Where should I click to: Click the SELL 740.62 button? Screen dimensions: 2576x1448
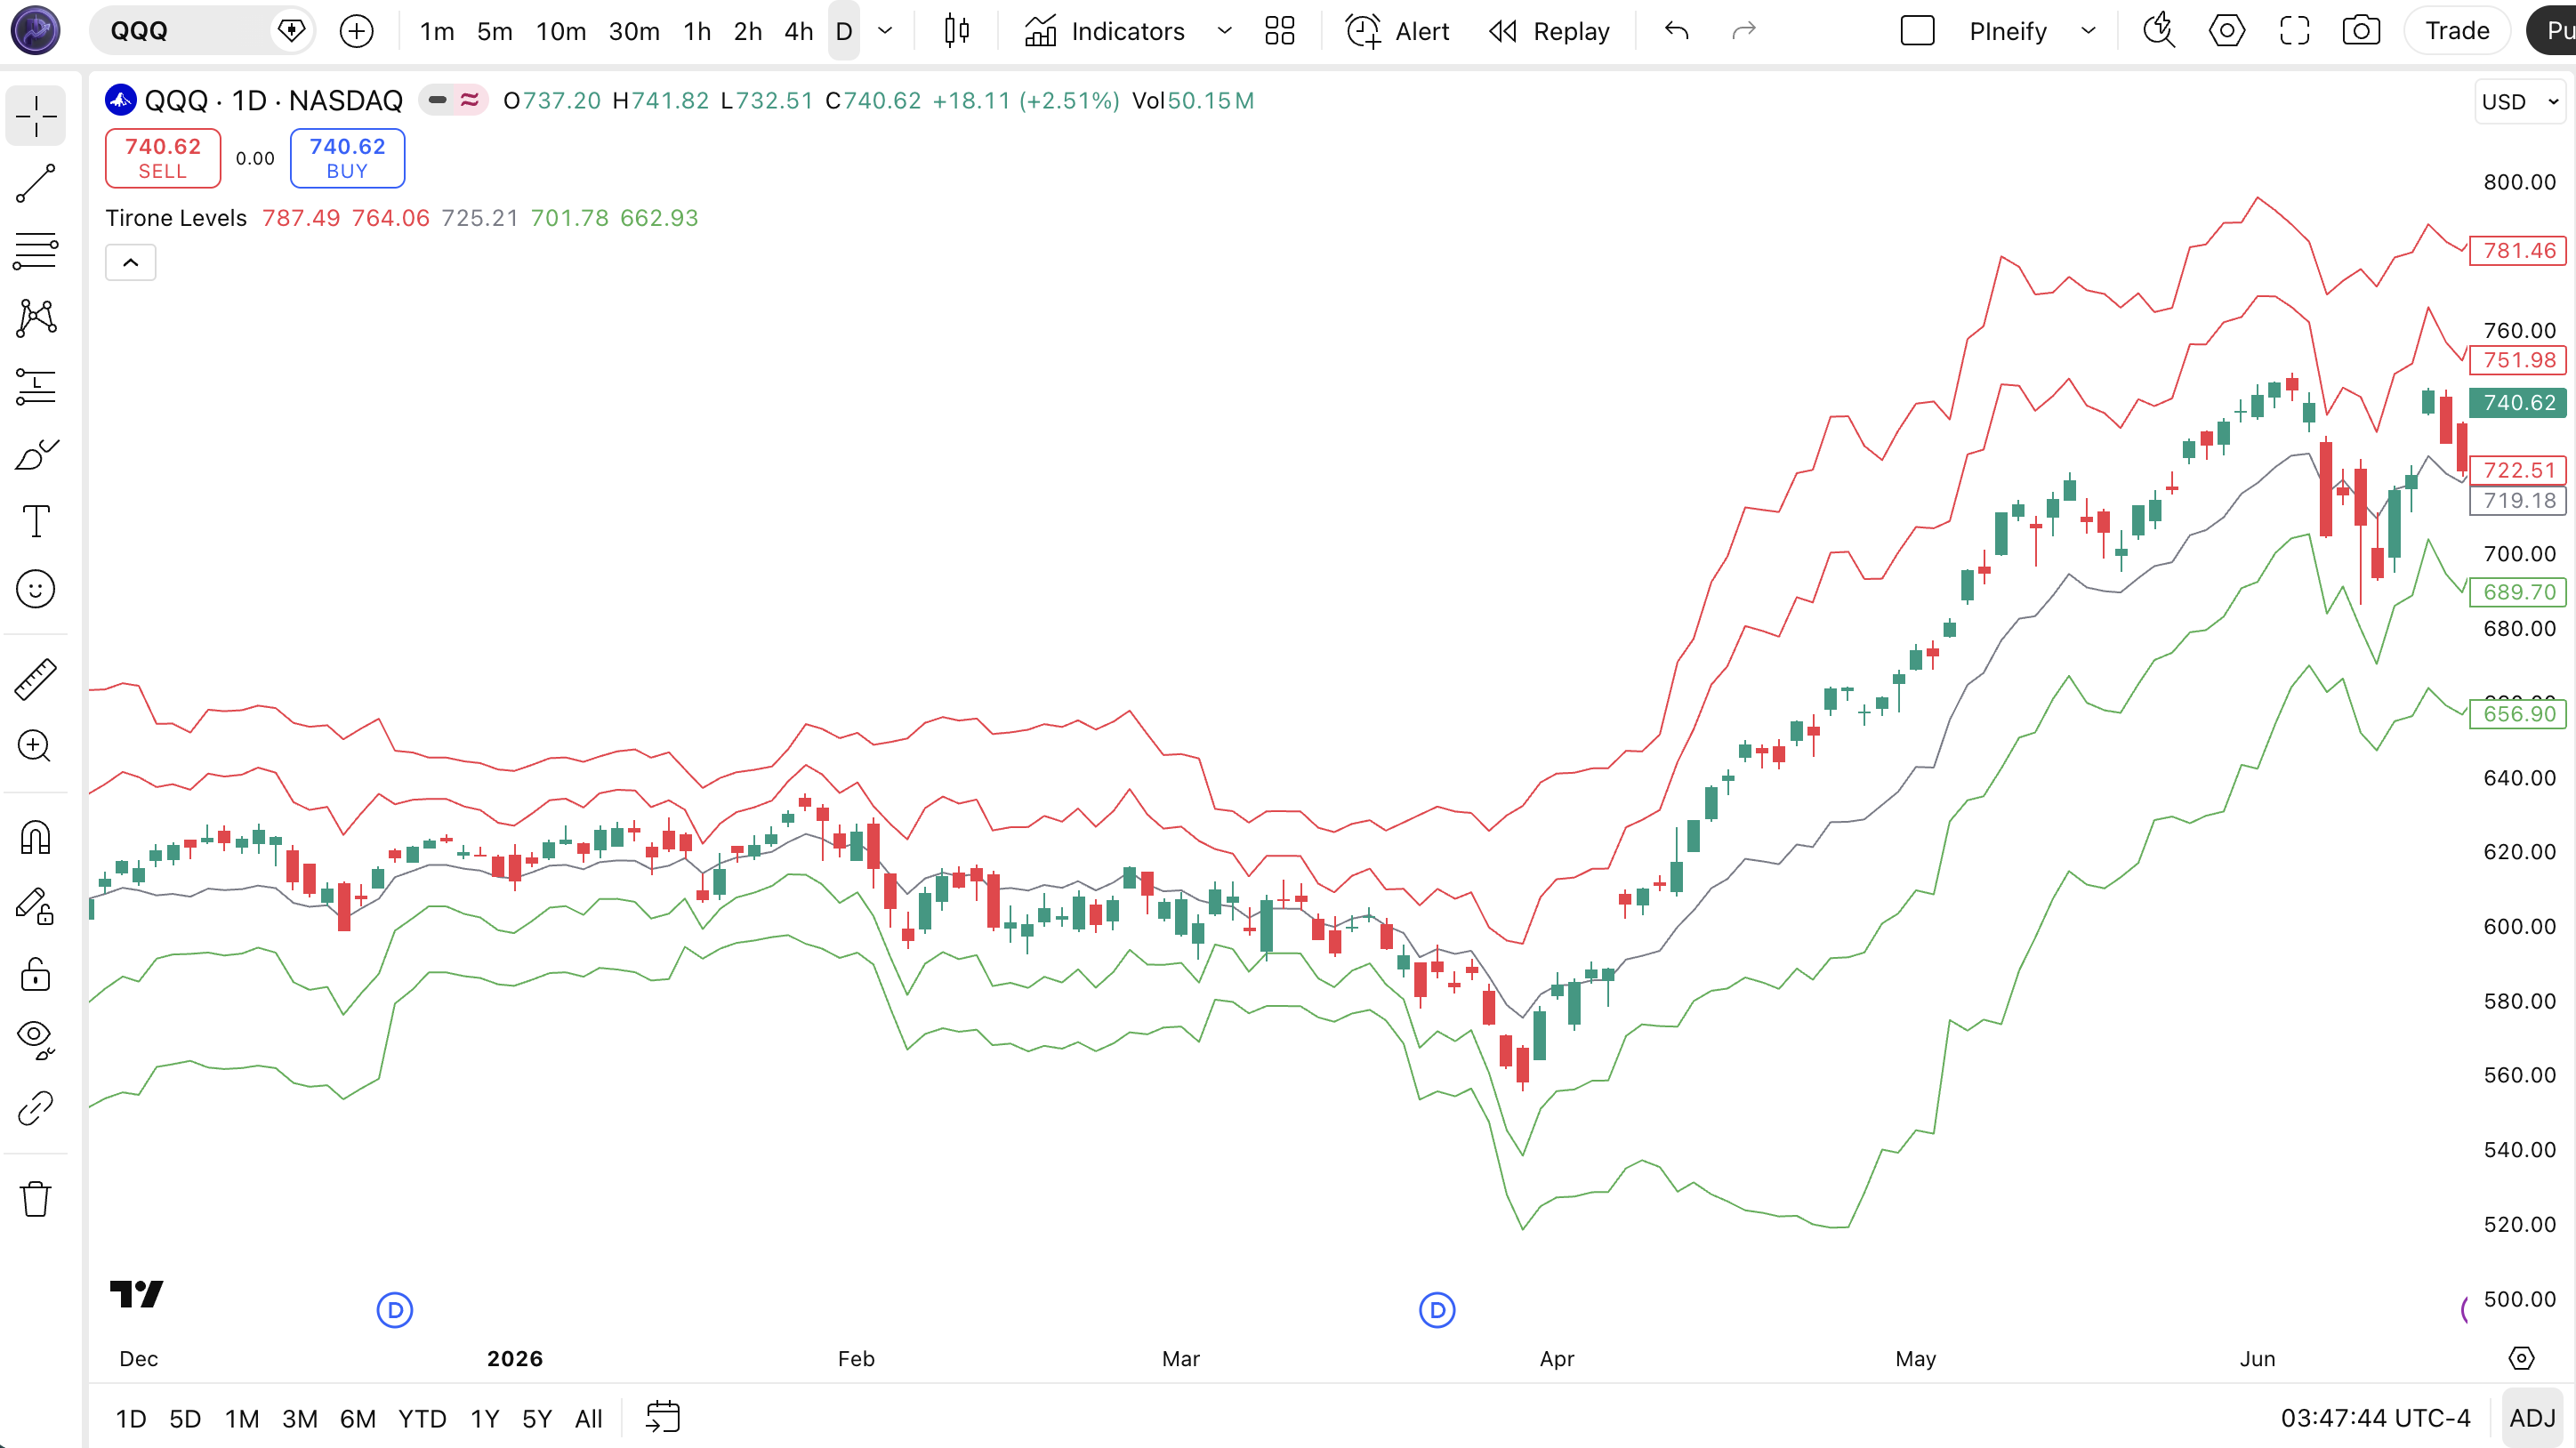pyautogui.click(x=163, y=158)
